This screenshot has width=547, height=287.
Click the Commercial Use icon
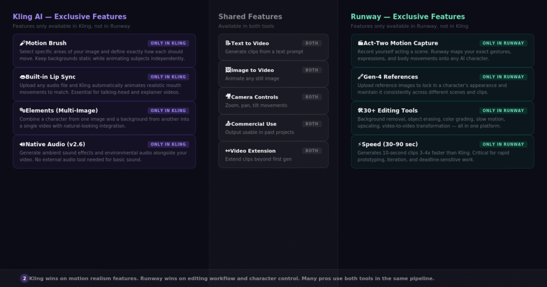point(228,124)
